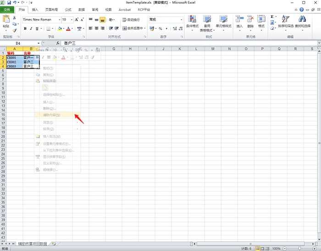Click the Save icon in quick access toolbar

click(x=9, y=3)
